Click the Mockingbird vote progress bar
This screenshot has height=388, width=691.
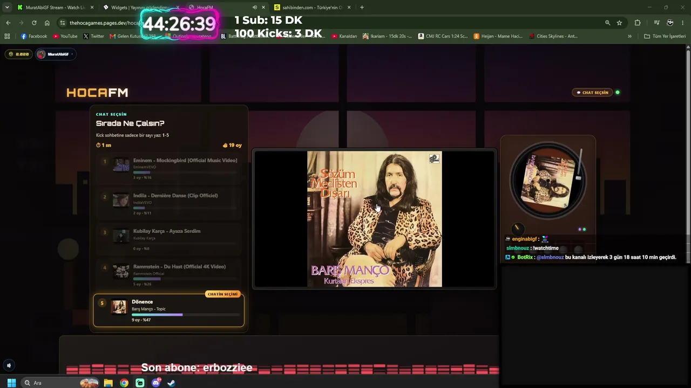tap(185, 172)
